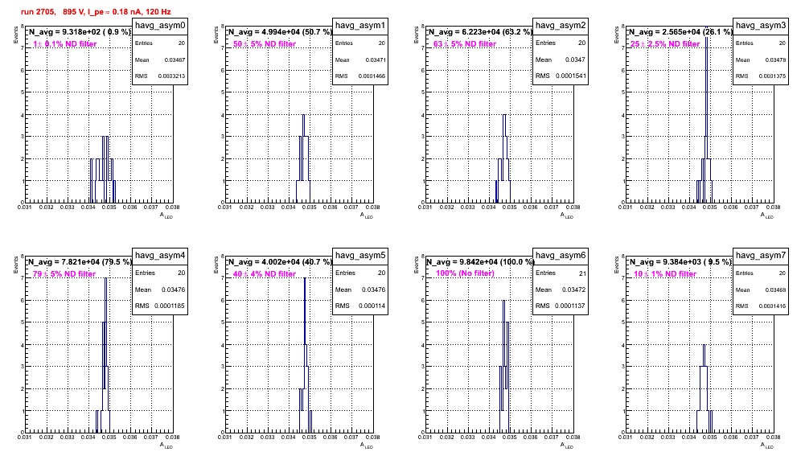Click the RMS value 0.0001137

click(x=570, y=306)
